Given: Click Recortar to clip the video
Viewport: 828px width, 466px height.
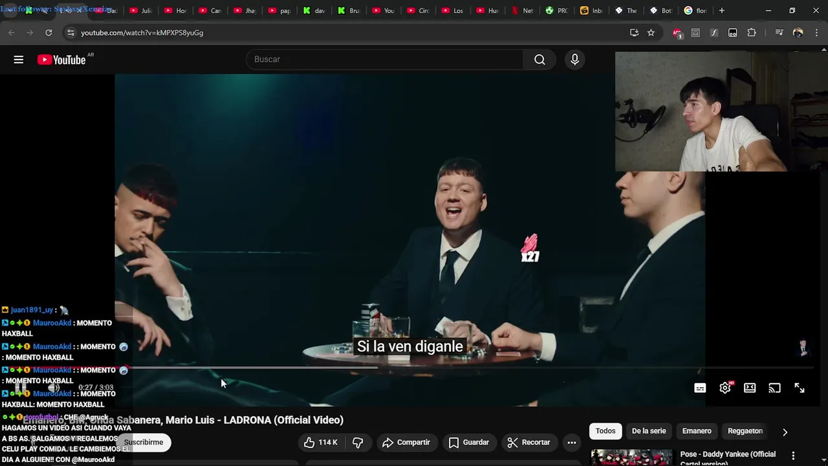Looking at the screenshot, I should [x=528, y=443].
